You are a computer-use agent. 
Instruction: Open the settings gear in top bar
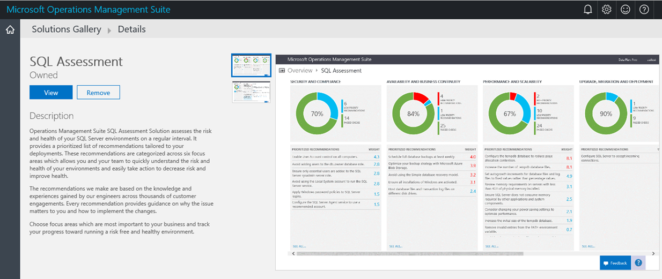(x=607, y=10)
